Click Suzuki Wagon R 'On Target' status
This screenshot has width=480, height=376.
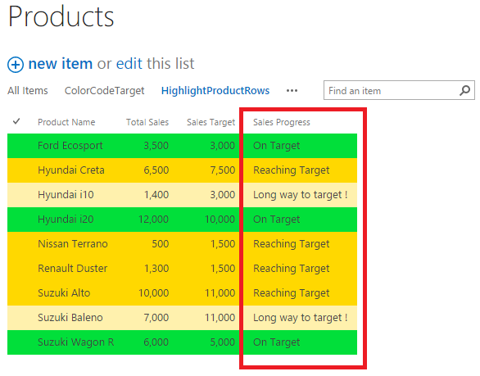(276, 342)
